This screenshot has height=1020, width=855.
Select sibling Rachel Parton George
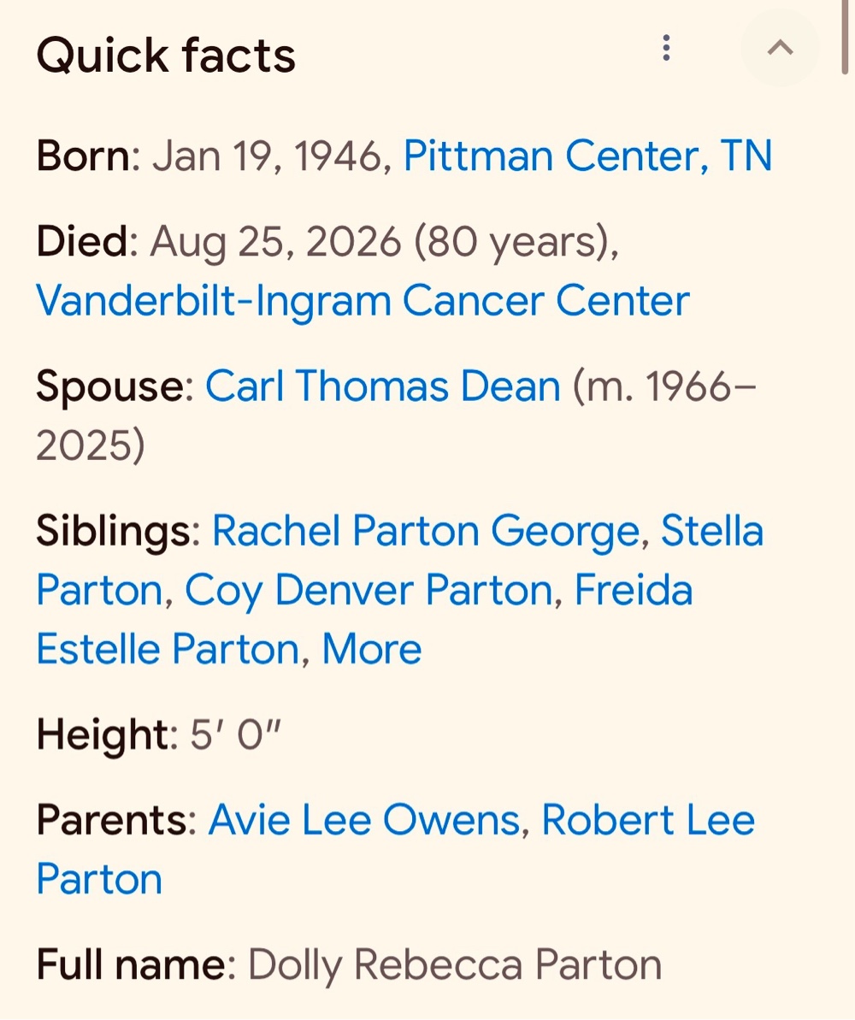[426, 531]
